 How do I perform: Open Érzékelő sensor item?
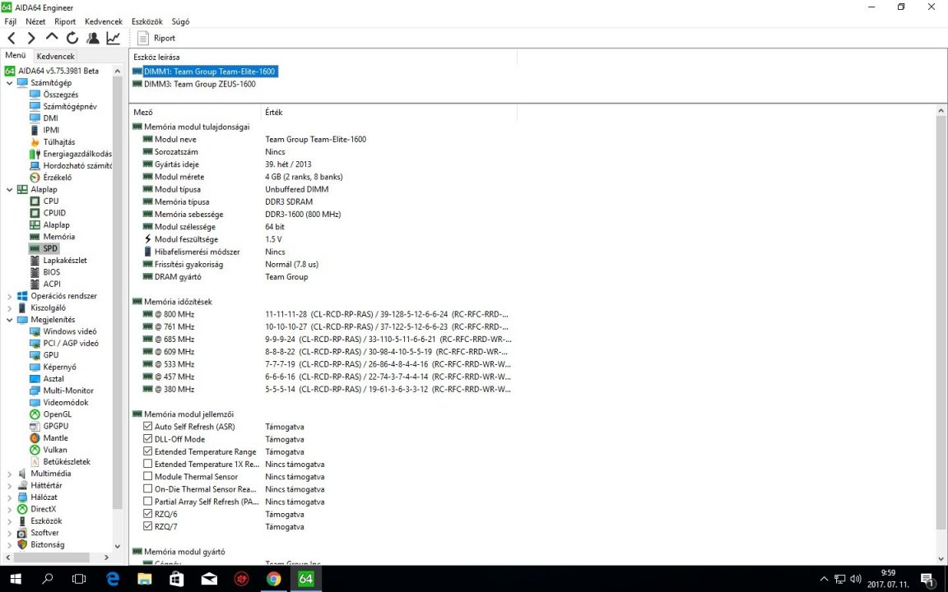(57, 178)
